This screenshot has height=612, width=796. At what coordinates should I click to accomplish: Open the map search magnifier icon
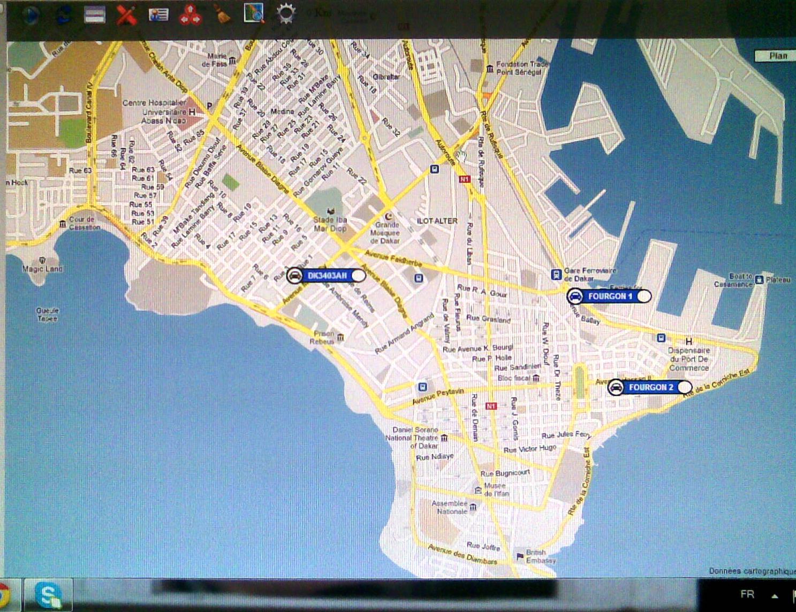pyautogui.click(x=254, y=13)
